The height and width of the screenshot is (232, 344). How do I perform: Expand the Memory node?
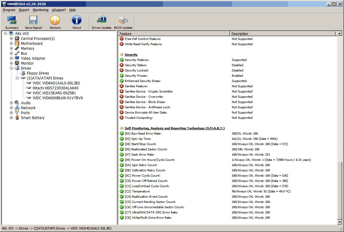(x=11, y=48)
